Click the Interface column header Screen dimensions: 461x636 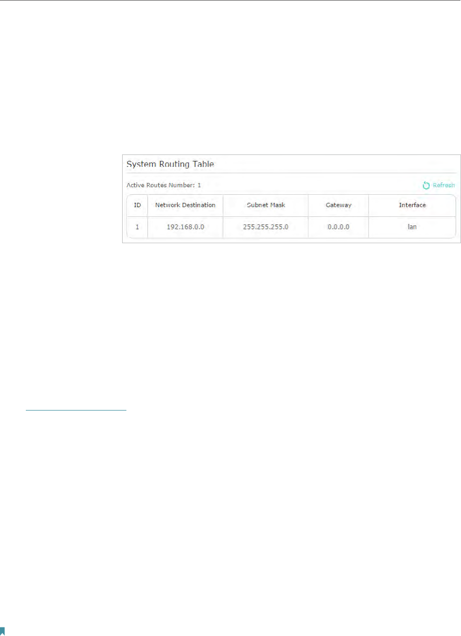[413, 205]
